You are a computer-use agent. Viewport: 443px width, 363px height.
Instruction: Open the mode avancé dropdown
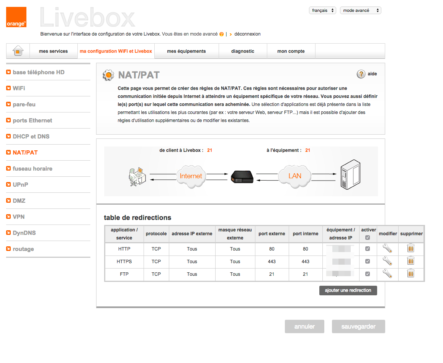pyautogui.click(x=360, y=11)
